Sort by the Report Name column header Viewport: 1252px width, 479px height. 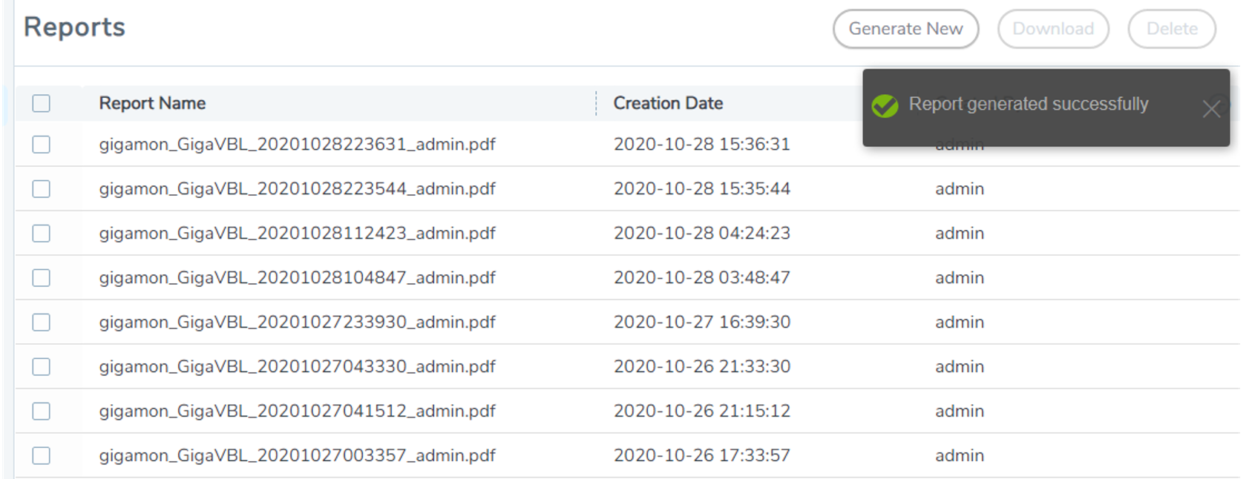tap(152, 103)
